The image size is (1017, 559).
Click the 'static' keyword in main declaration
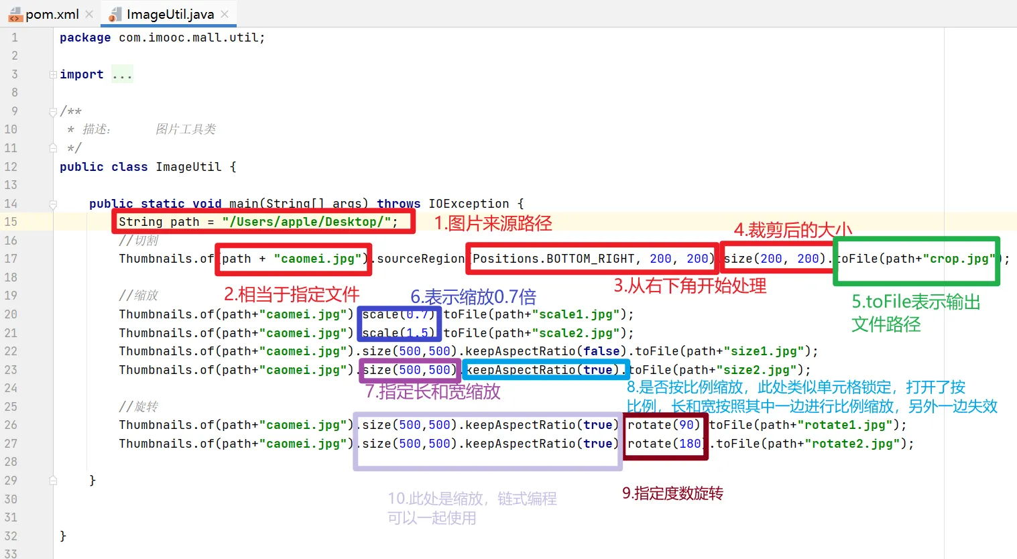point(163,204)
